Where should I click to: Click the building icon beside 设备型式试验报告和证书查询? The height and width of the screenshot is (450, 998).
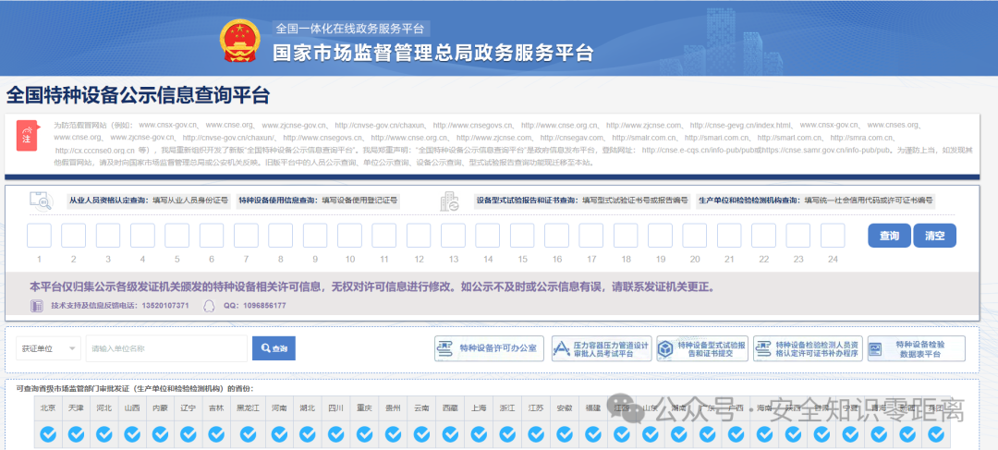click(x=450, y=201)
